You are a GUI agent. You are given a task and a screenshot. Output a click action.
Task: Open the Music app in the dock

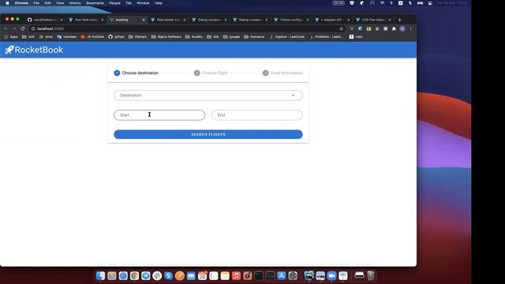pyautogui.click(x=236, y=276)
